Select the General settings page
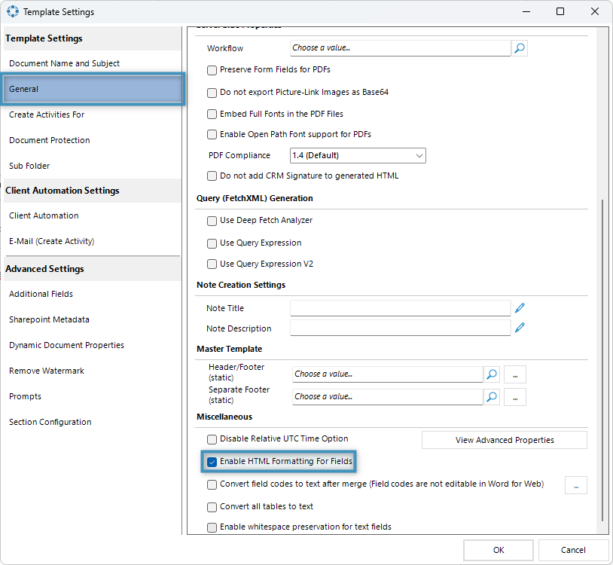 coord(93,89)
